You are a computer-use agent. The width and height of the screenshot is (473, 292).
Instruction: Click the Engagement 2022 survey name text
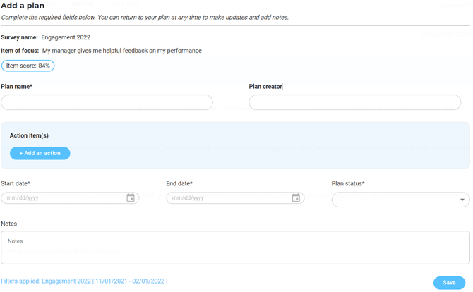tap(66, 37)
